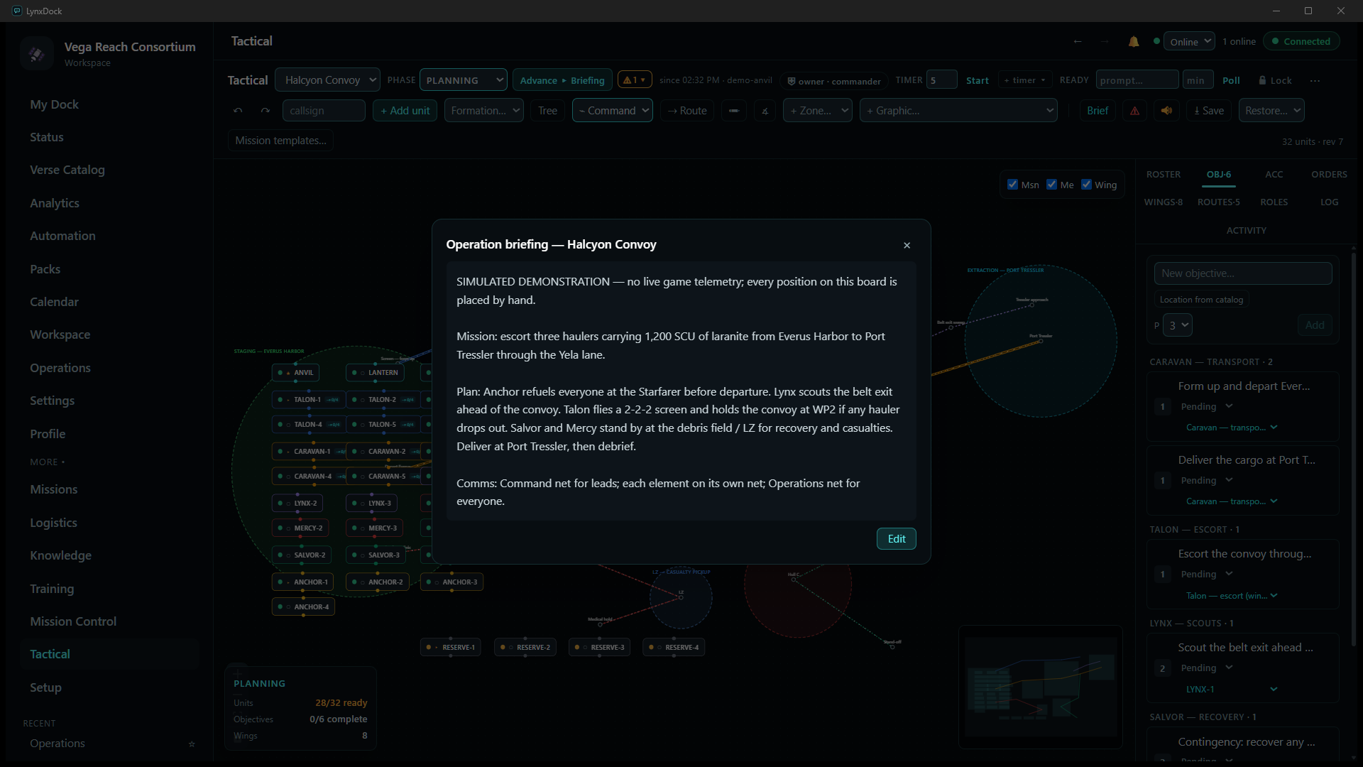Click the angle measure tool icon

pos(765,111)
